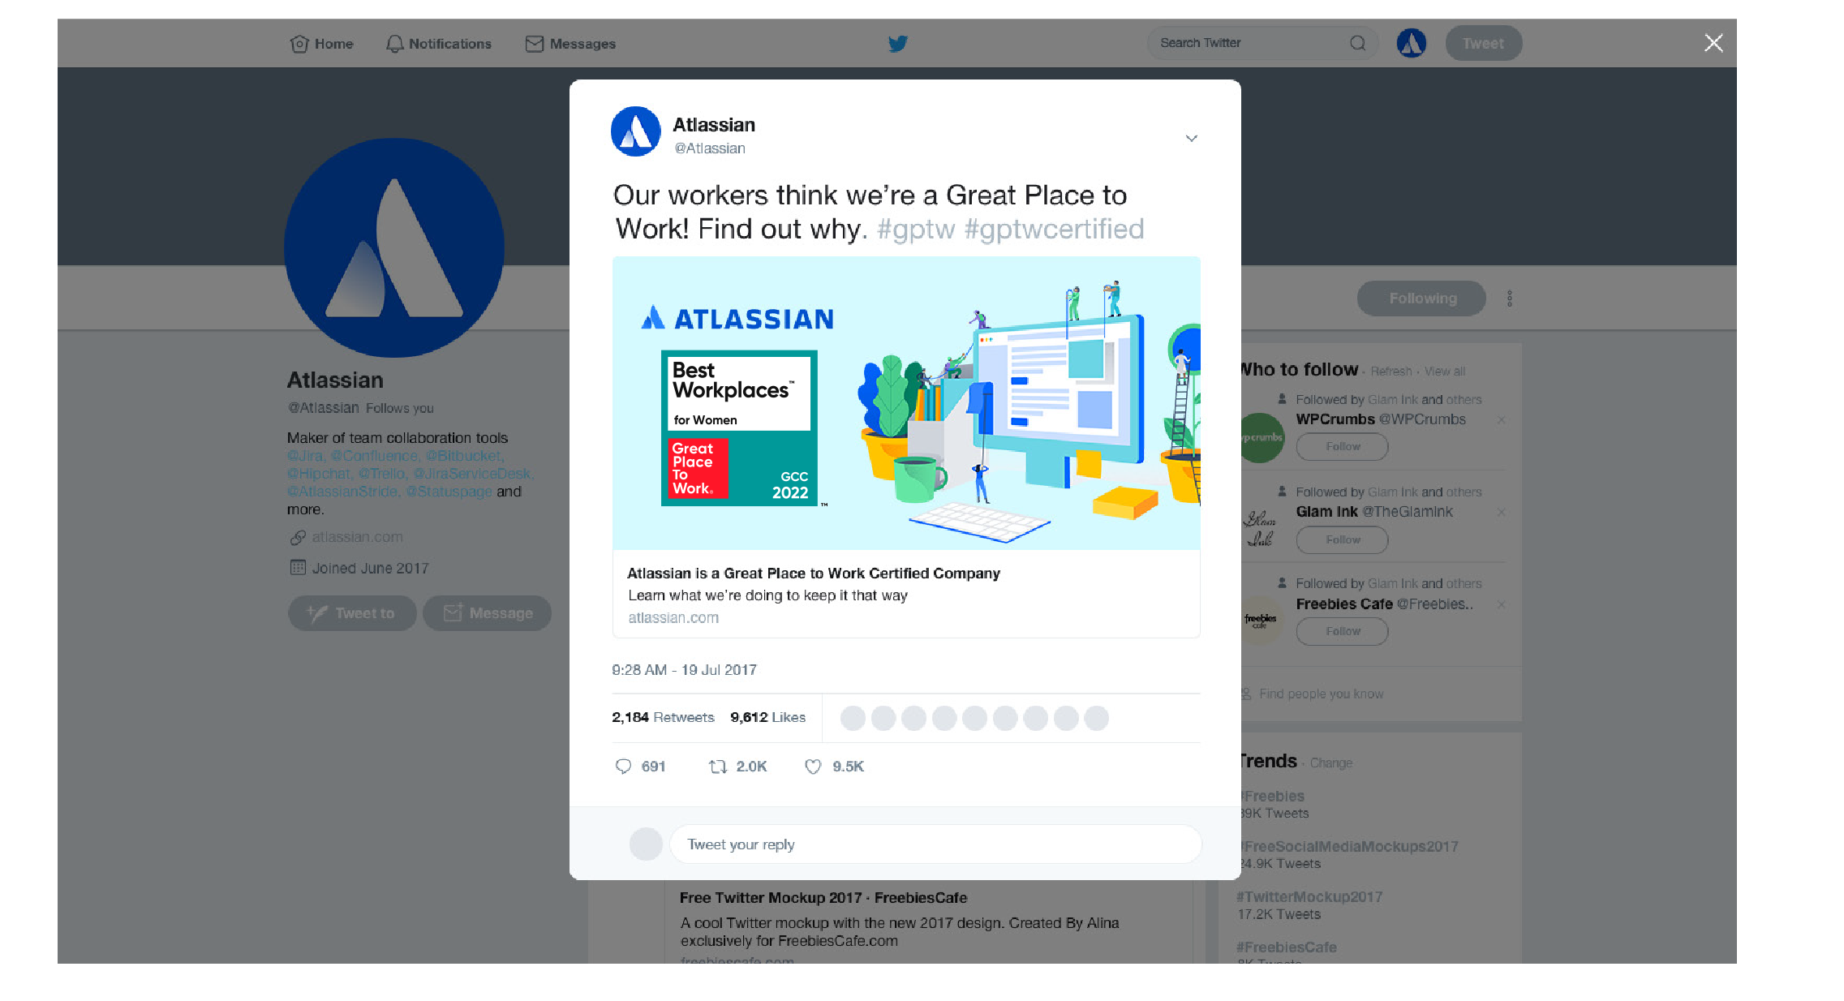Screen dimensions: 1844x1001
Task: Open the #gptw hashtag
Action: click(x=916, y=230)
